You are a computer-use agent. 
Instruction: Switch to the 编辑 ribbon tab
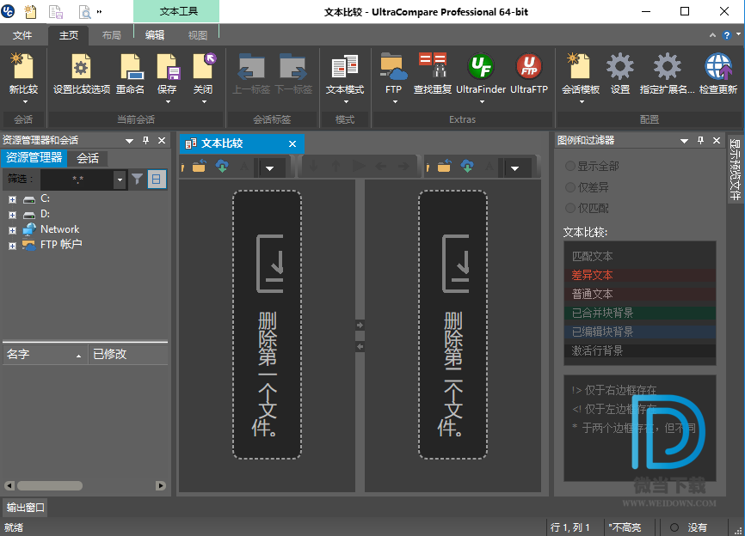point(154,35)
